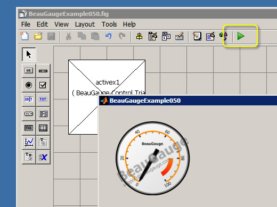Open the Tools menu
The height and width of the screenshot is (207, 277).
[109, 24]
